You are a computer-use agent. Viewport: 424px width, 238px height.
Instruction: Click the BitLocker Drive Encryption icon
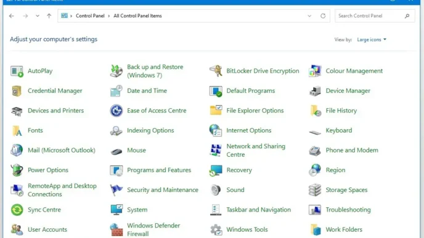point(216,71)
